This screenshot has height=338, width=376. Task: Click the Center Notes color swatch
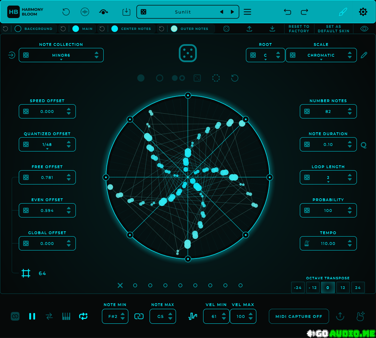click(114, 29)
